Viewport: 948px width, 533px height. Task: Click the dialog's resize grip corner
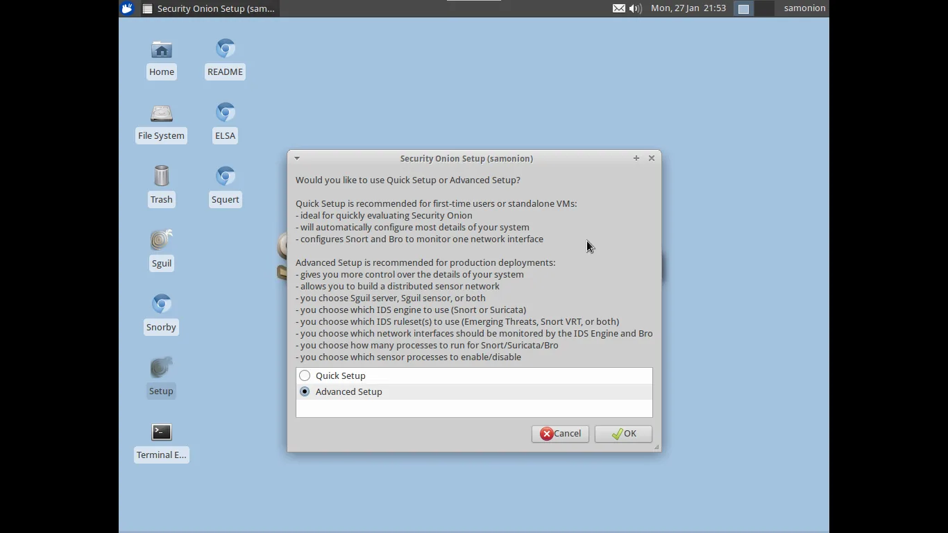(657, 448)
